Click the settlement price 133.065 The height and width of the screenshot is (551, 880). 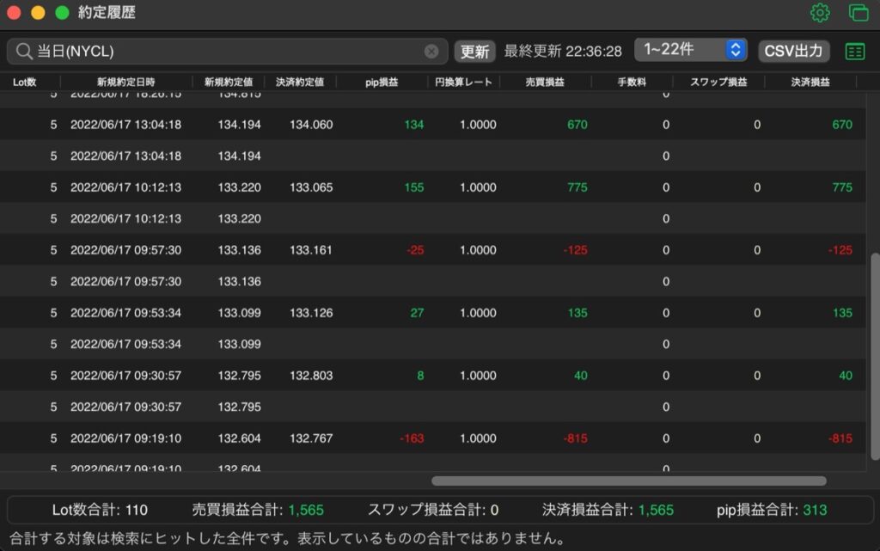click(311, 187)
